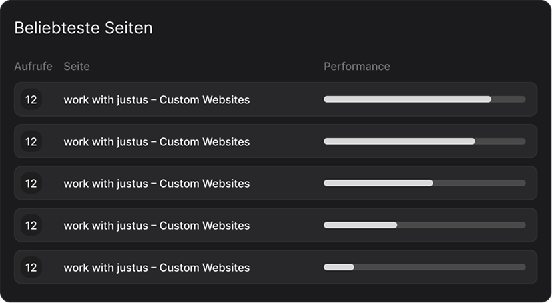
Task: Open first row's 'work with justus' page title
Action: coord(156,100)
